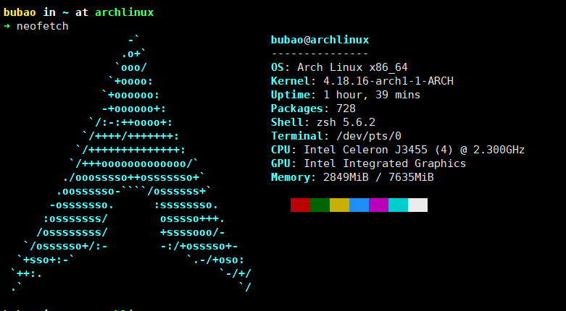Click the red color block
566x311 pixels.
tap(300, 205)
